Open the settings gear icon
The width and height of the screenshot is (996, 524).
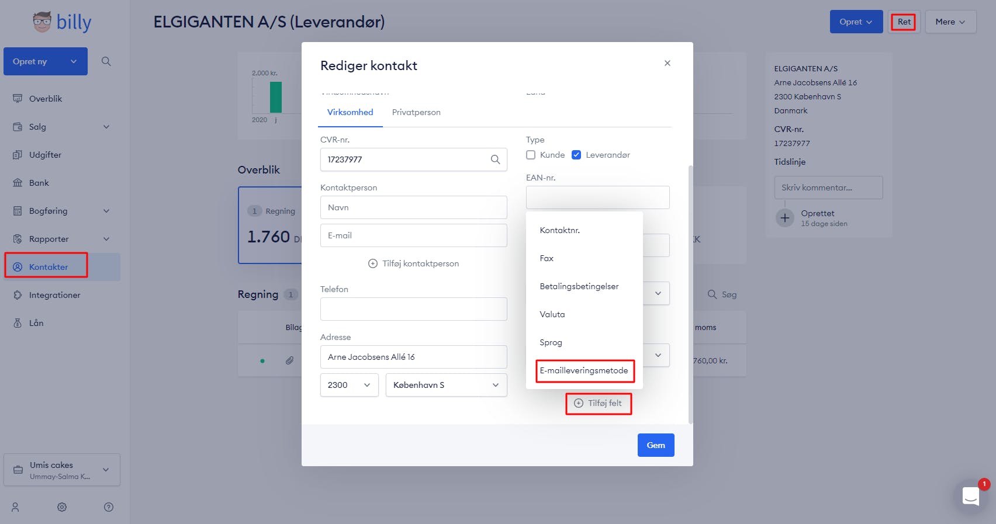62,507
